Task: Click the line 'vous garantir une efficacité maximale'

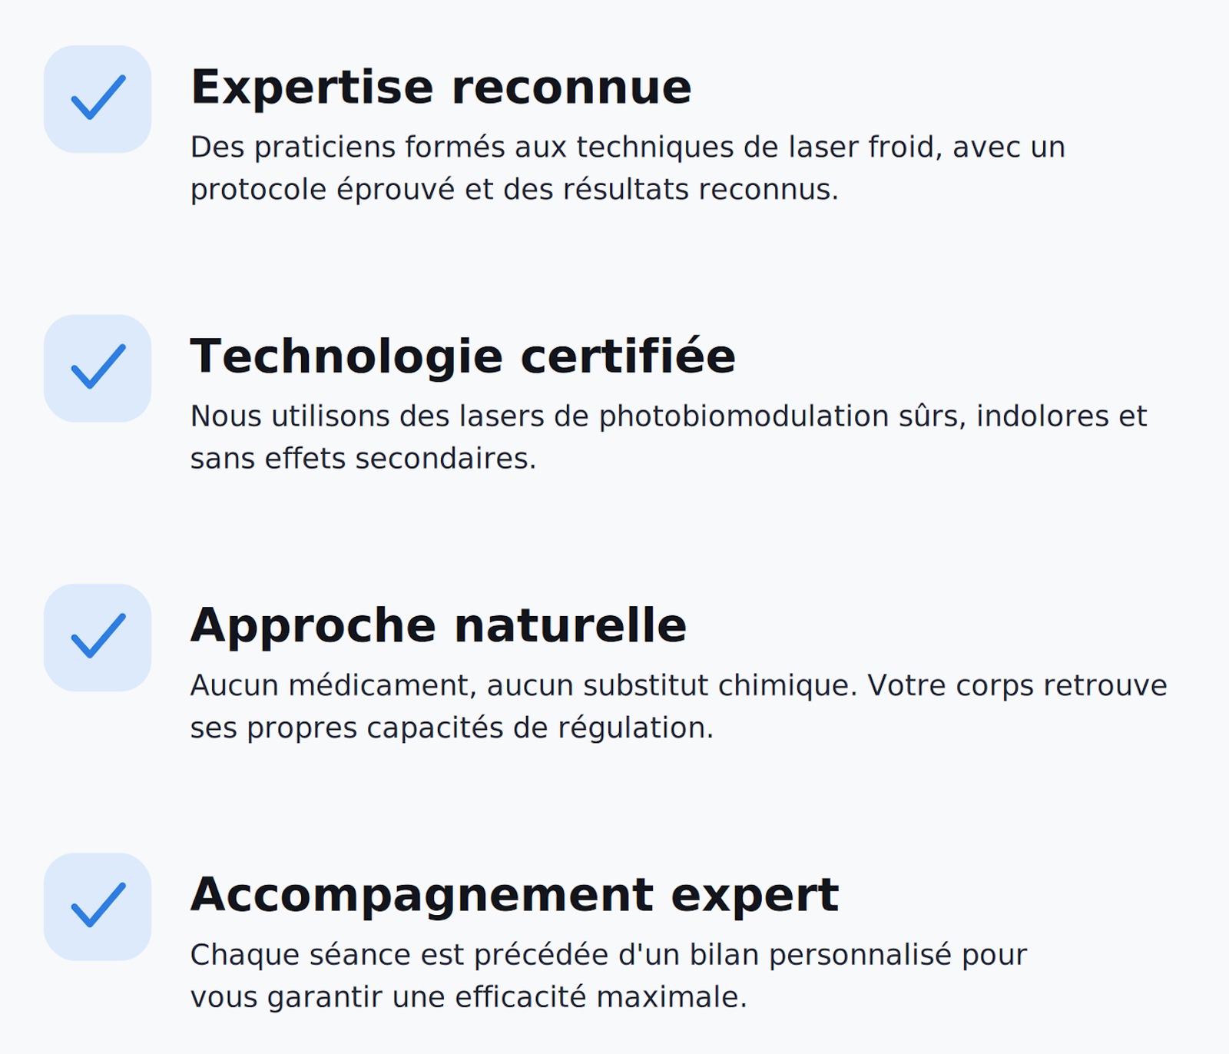Action: [x=468, y=997]
